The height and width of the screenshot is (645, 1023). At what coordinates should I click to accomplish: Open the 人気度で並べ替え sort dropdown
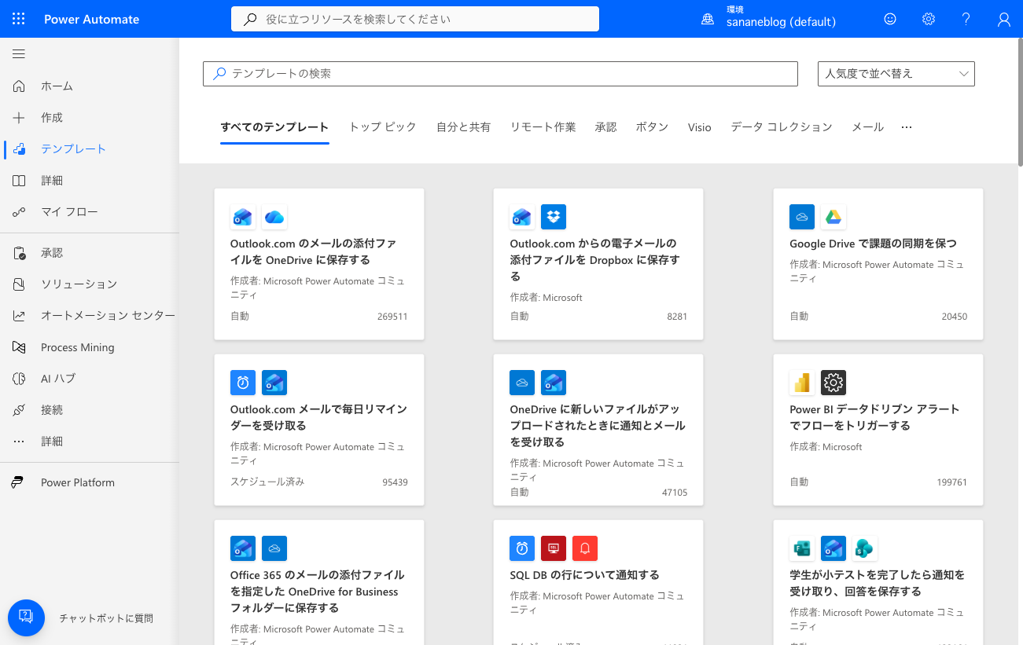point(896,73)
